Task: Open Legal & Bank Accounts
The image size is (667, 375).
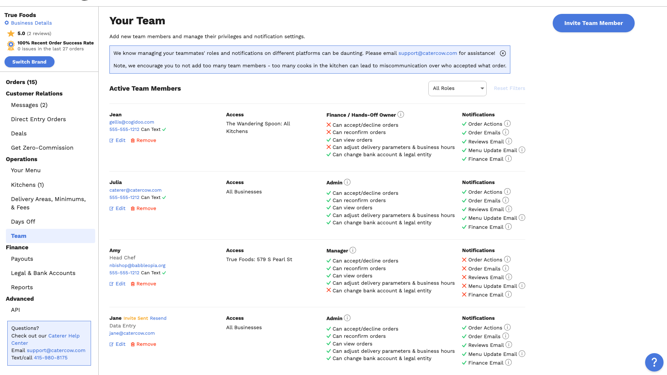Action: click(43, 273)
